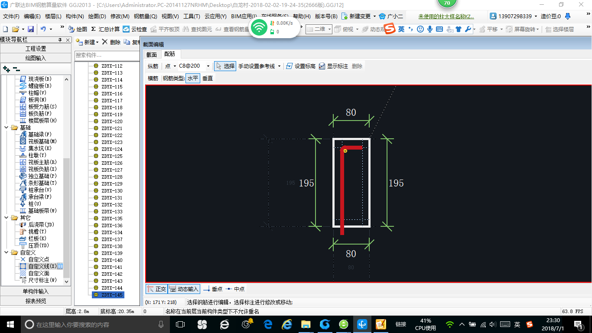Open the 工具(T) menu

pyautogui.click(x=192, y=16)
